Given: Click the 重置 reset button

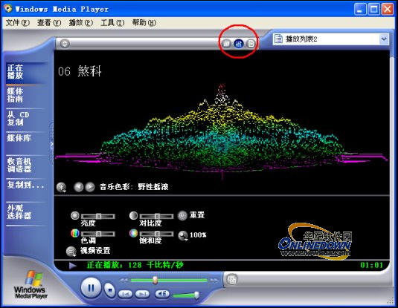Looking at the screenshot, I should 191,215.
